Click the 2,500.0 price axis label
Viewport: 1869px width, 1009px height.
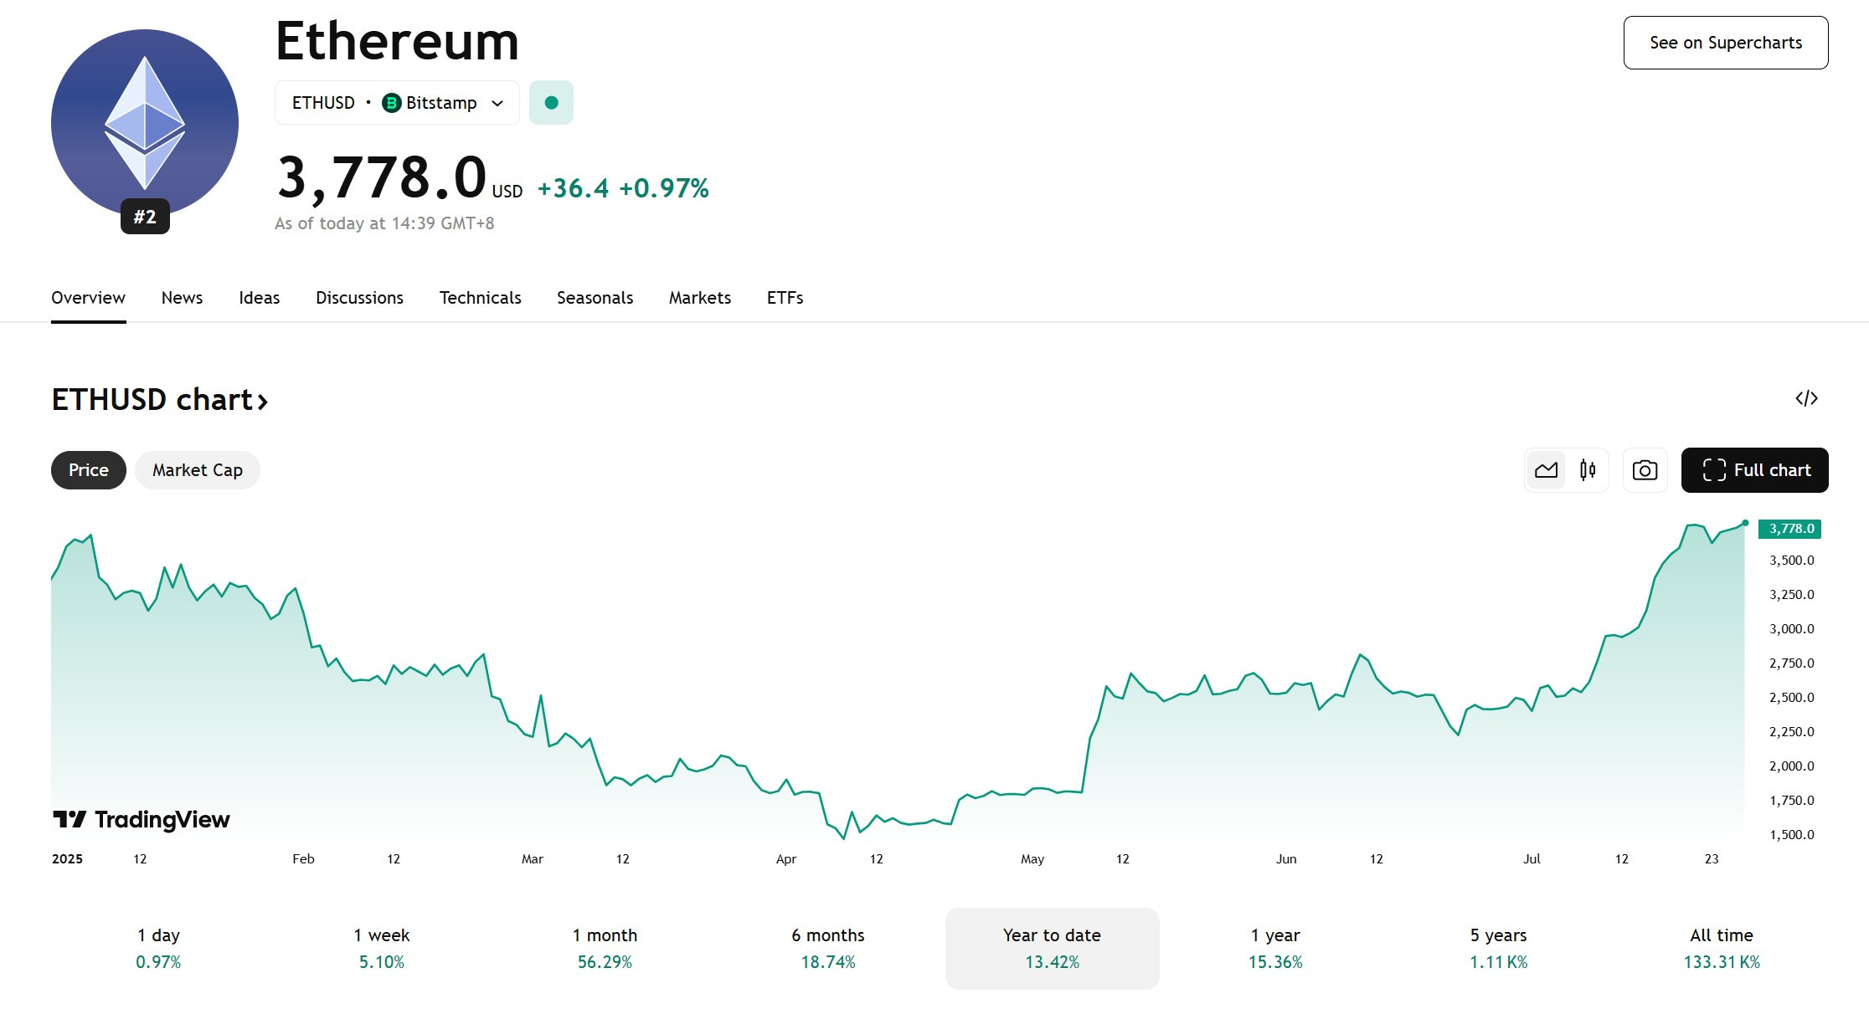coord(1791,698)
